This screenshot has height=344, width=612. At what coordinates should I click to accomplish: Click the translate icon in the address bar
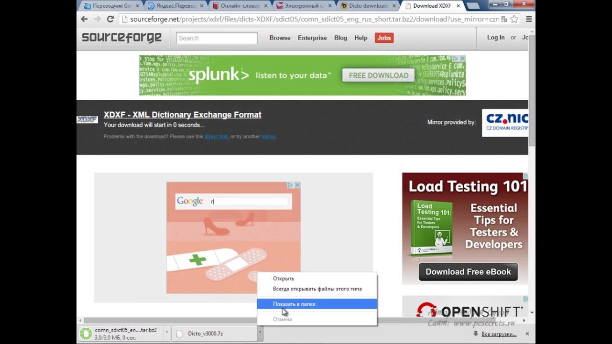(x=504, y=19)
